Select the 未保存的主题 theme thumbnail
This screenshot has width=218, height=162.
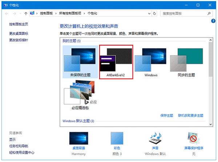tap(80, 62)
